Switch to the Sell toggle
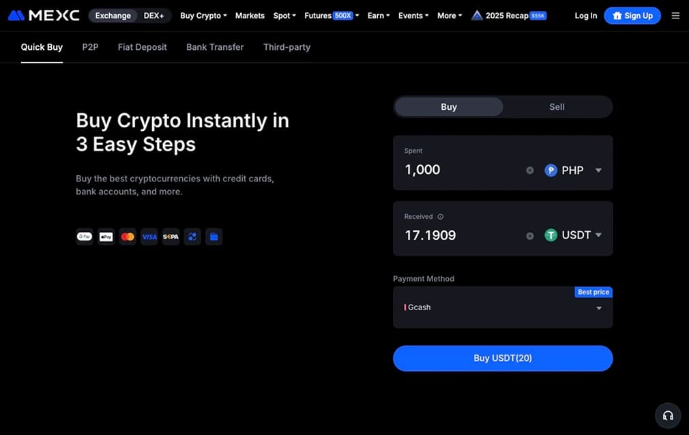The height and width of the screenshot is (435, 689). click(557, 107)
